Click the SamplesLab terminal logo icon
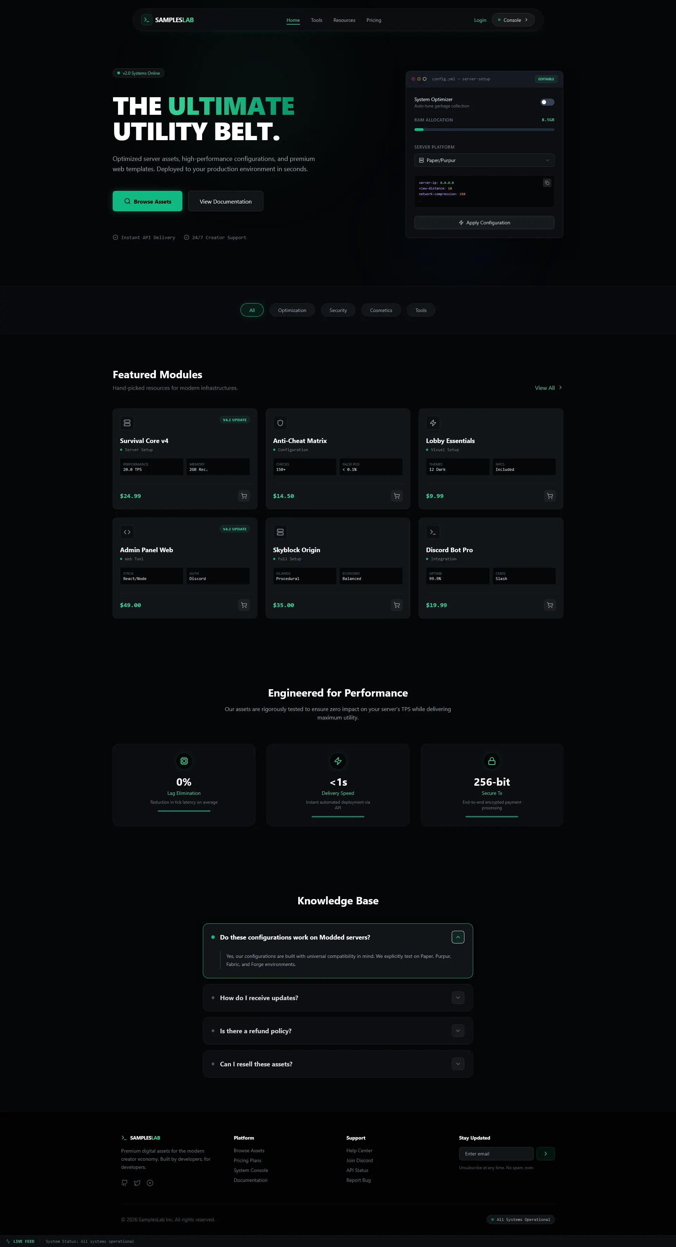The width and height of the screenshot is (676, 1247). (x=146, y=20)
